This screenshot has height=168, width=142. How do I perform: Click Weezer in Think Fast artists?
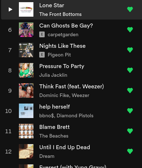[x=81, y=95]
